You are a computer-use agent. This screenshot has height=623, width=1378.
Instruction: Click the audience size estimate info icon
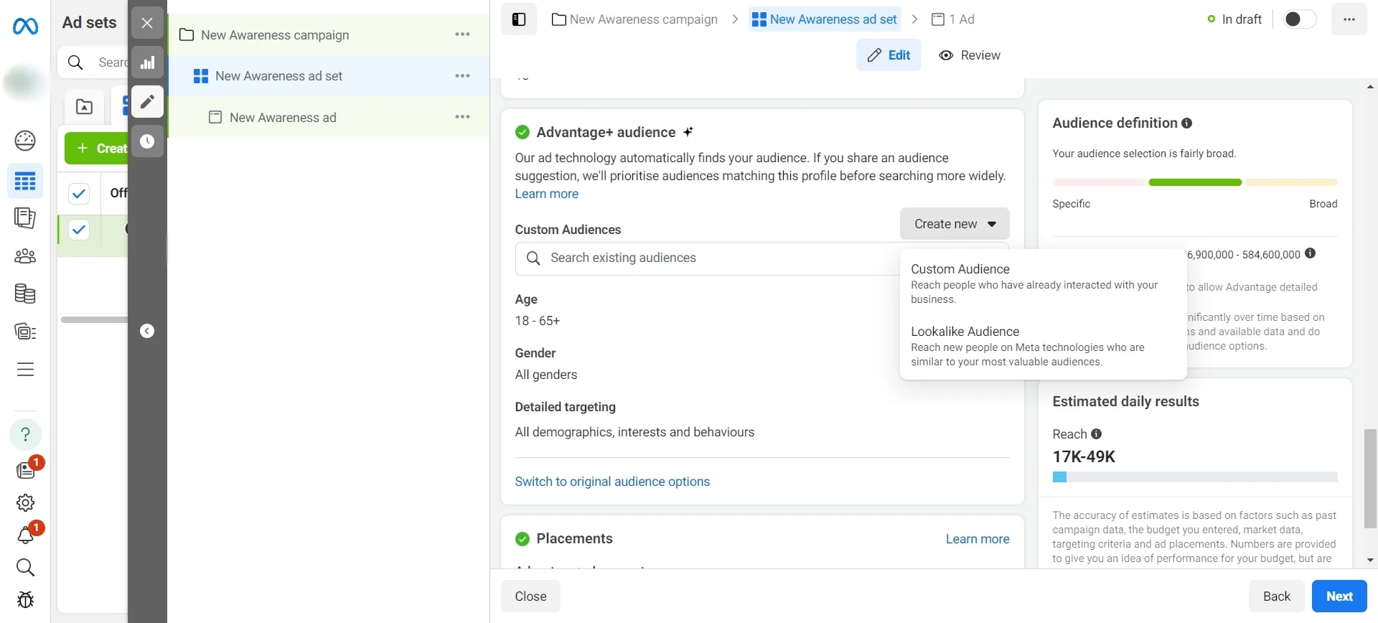tap(1311, 253)
